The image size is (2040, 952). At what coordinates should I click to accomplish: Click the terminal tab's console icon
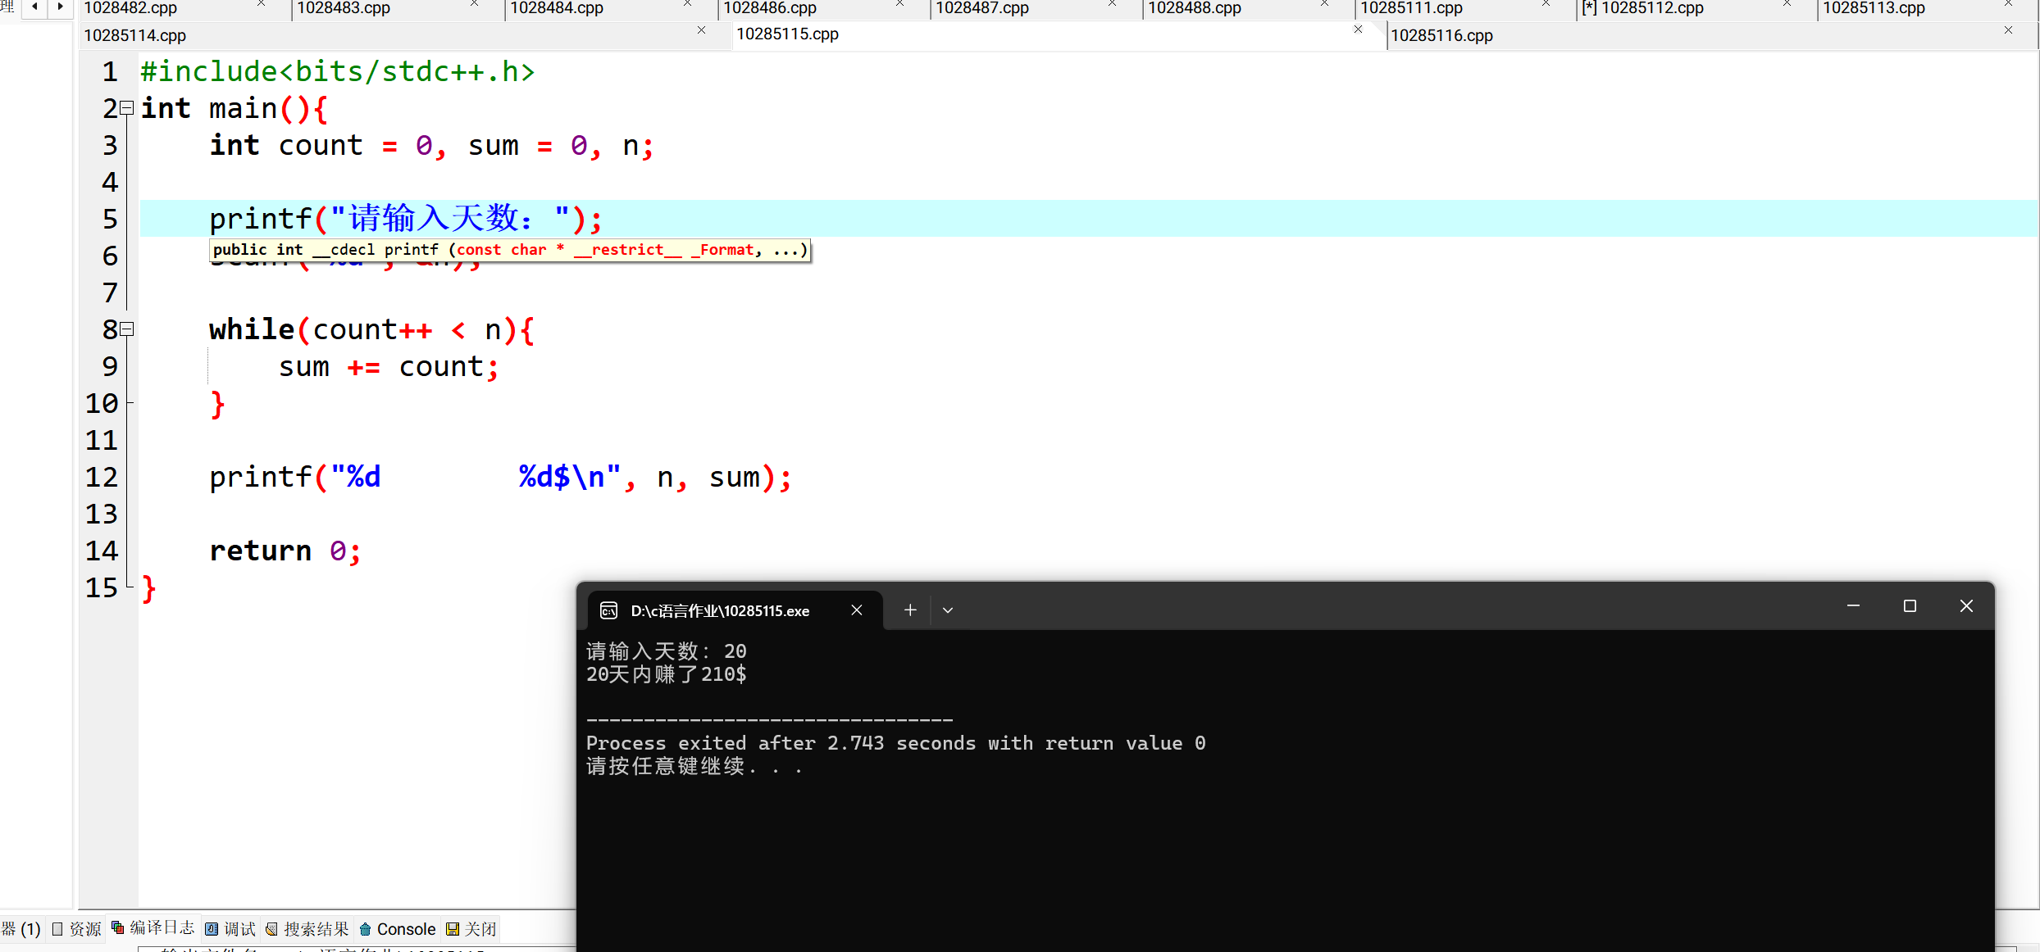point(608,610)
